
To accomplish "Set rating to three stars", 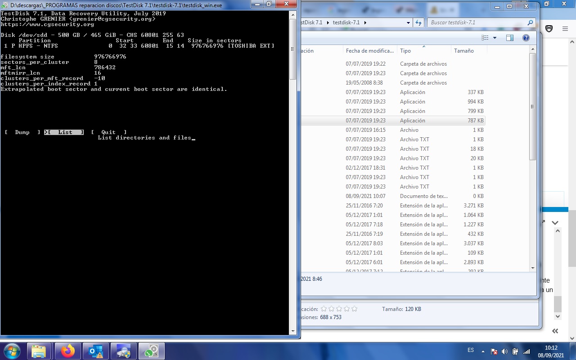I will pyautogui.click(x=339, y=309).
